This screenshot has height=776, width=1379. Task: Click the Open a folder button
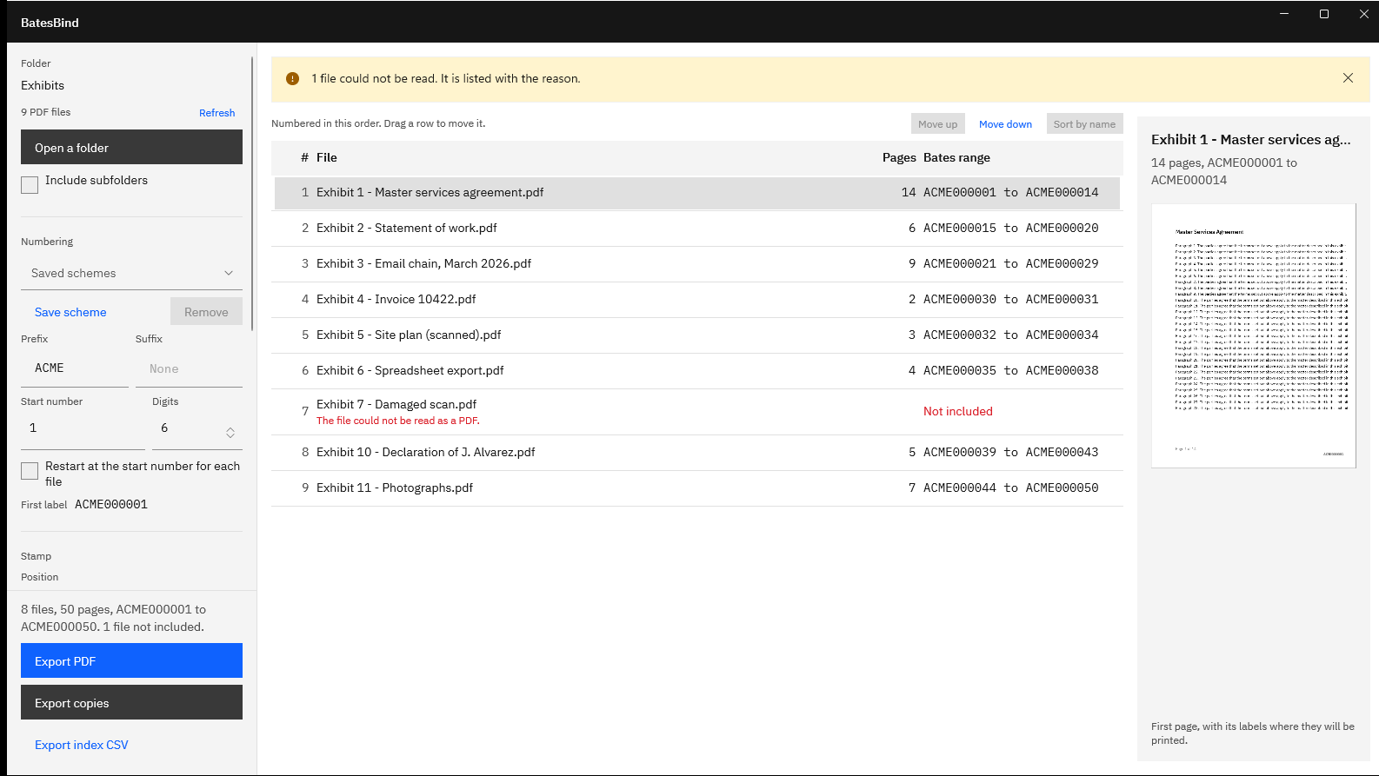point(131,148)
